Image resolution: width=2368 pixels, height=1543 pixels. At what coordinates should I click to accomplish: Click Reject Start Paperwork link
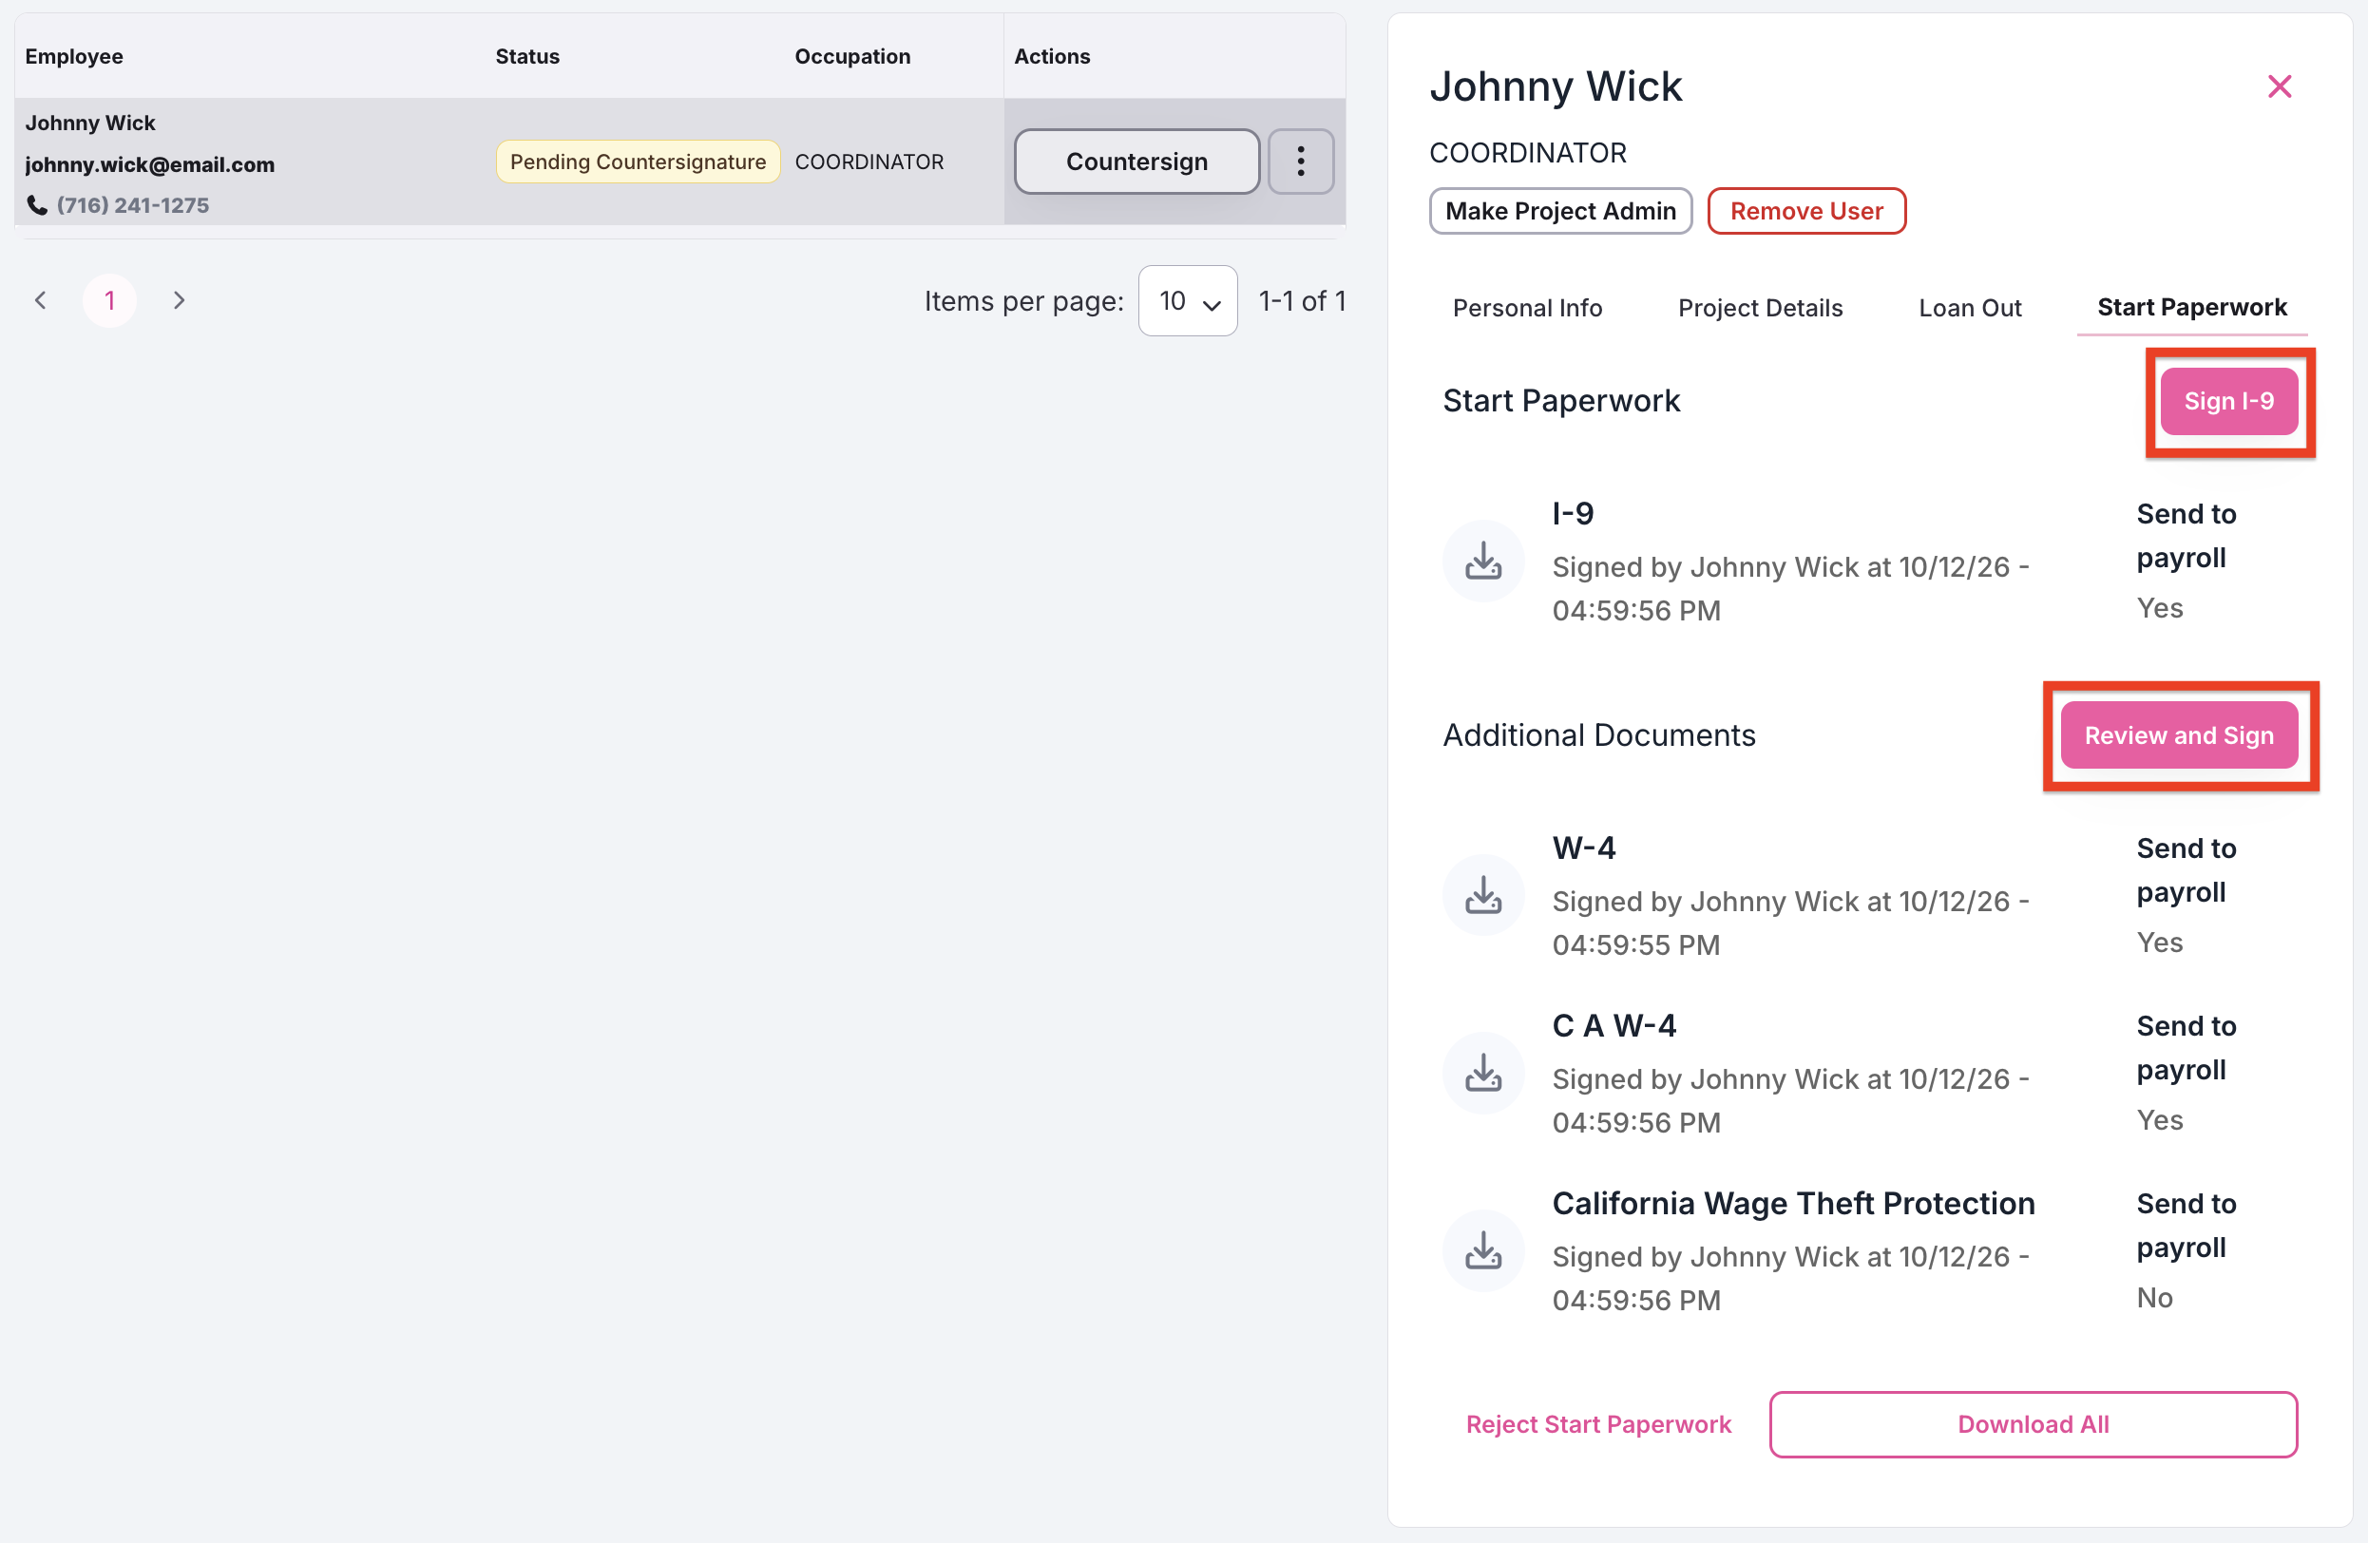pyautogui.click(x=1598, y=1424)
